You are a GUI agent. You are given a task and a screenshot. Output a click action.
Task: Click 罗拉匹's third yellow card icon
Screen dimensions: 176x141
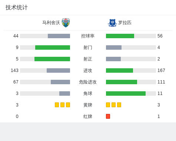tap(119, 105)
